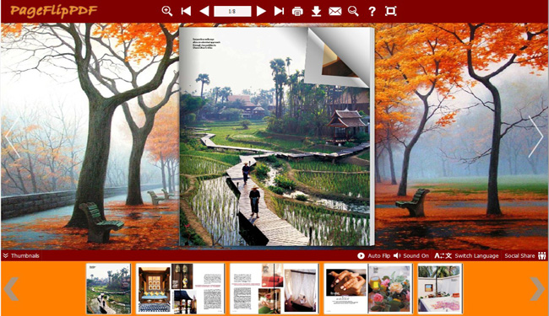This screenshot has width=549, height=316.
Task: Flip forward using the right side arrow
Action: (x=535, y=137)
